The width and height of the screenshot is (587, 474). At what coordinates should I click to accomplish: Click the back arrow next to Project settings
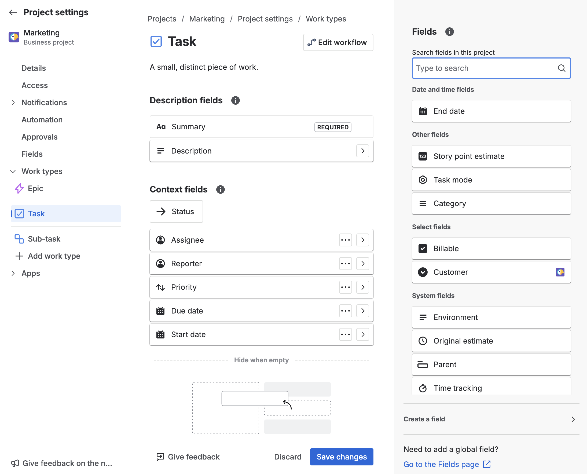(13, 12)
